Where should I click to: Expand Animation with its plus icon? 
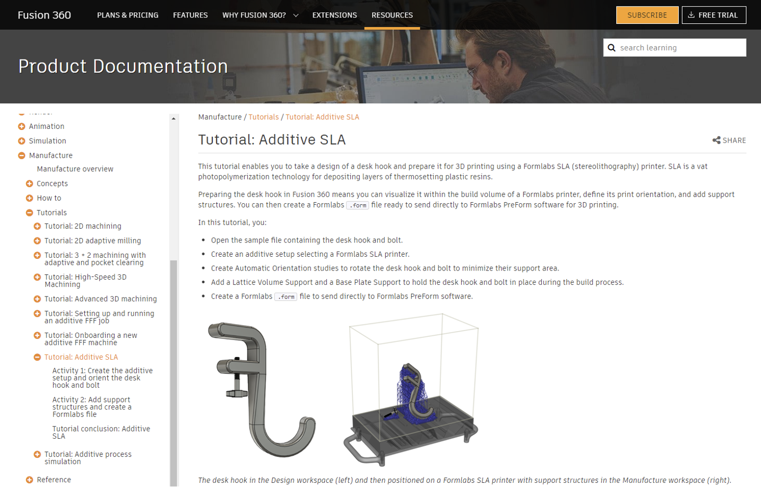[22, 126]
